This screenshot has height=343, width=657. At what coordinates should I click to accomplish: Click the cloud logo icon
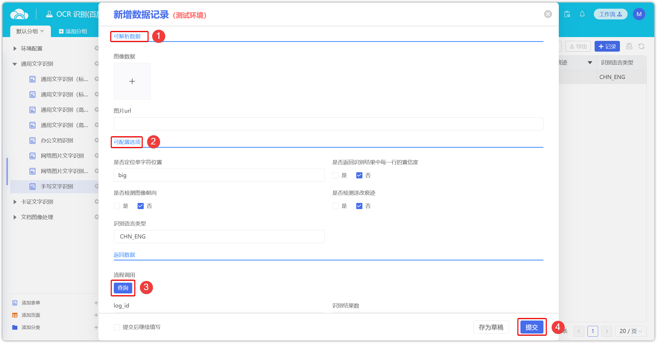pos(19,14)
